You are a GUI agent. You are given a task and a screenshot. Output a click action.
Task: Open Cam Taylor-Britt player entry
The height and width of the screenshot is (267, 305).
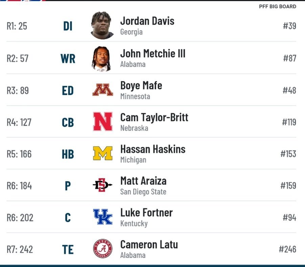tap(151, 121)
